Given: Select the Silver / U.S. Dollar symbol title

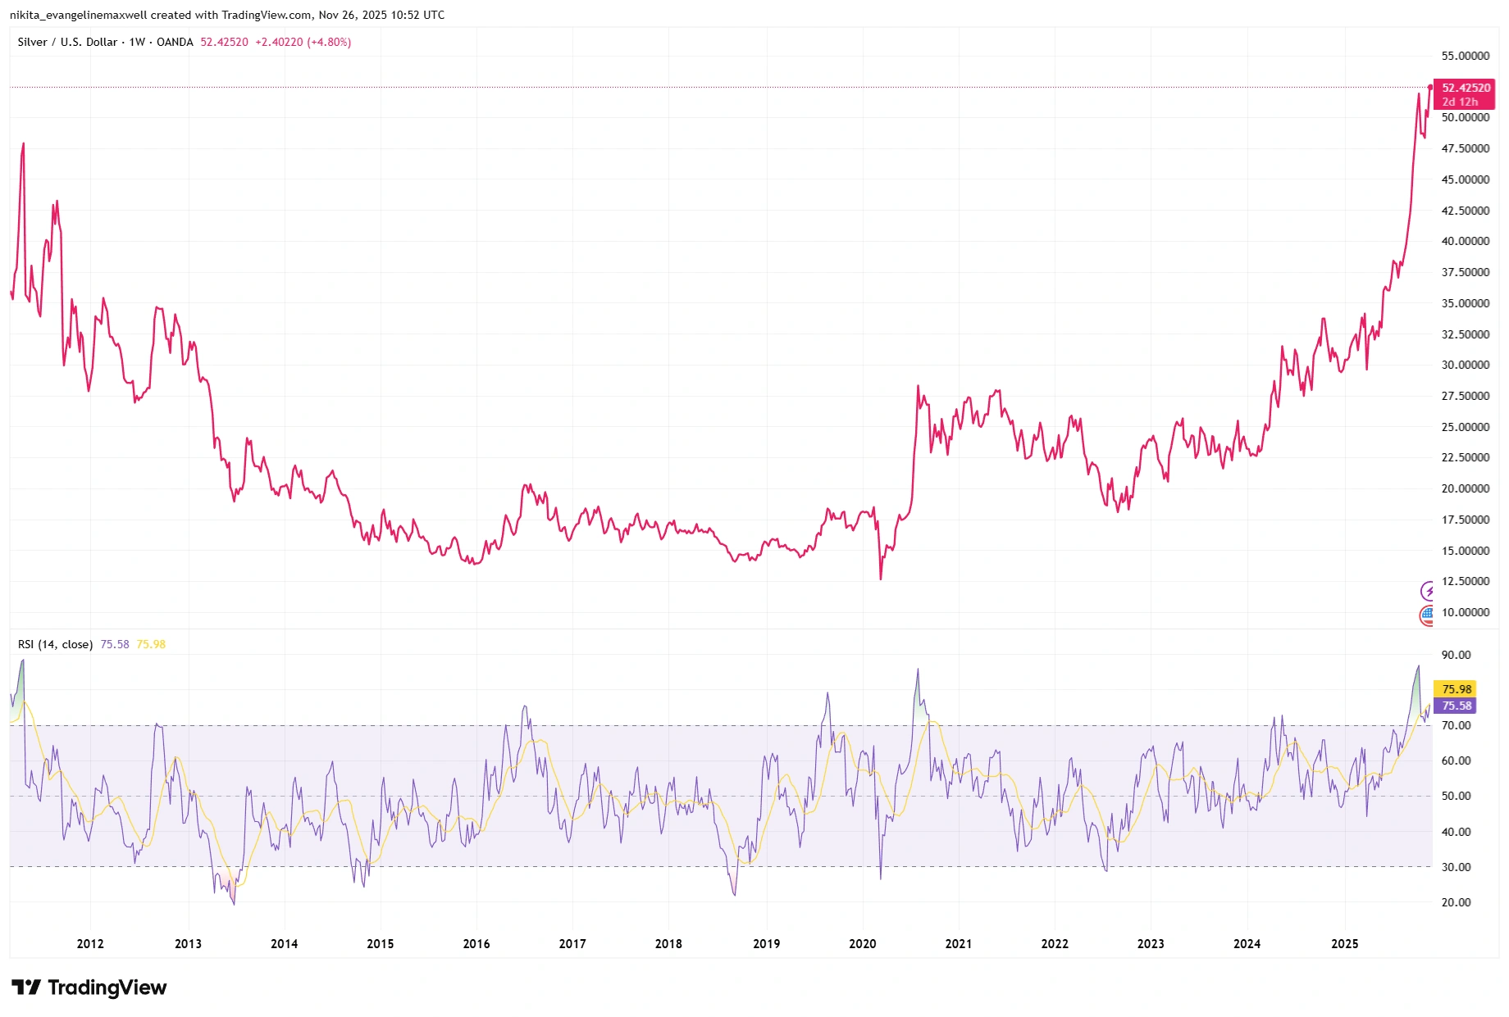Looking at the screenshot, I should [x=105, y=42].
